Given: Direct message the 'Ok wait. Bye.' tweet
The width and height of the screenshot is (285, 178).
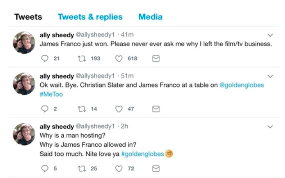Looking at the screenshot, I should click(156, 109).
